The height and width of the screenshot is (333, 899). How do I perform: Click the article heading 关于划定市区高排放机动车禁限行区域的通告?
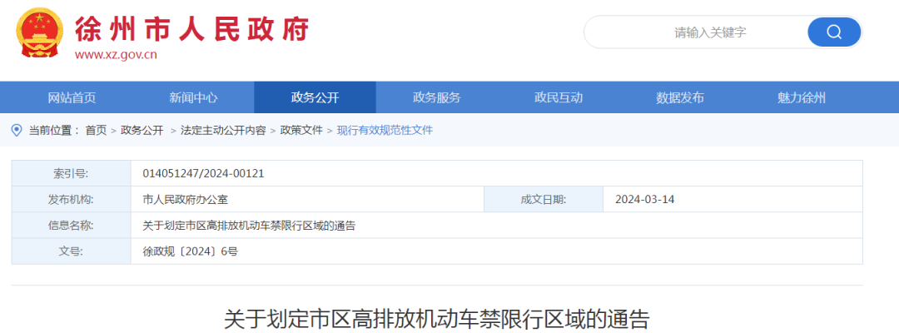[436, 320]
